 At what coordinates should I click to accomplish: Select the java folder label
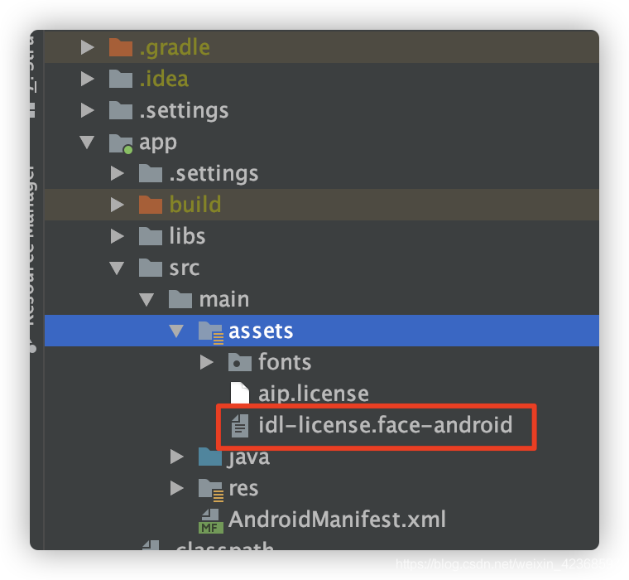[x=248, y=458]
